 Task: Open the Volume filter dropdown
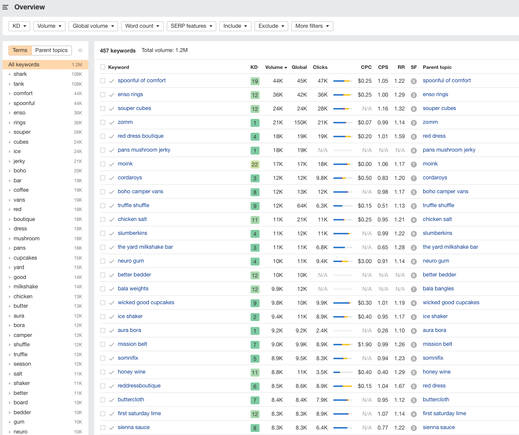point(49,26)
